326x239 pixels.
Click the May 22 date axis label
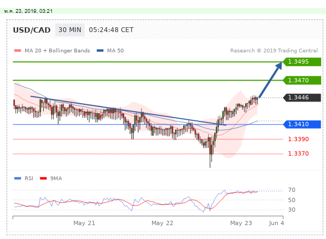pos(162,223)
